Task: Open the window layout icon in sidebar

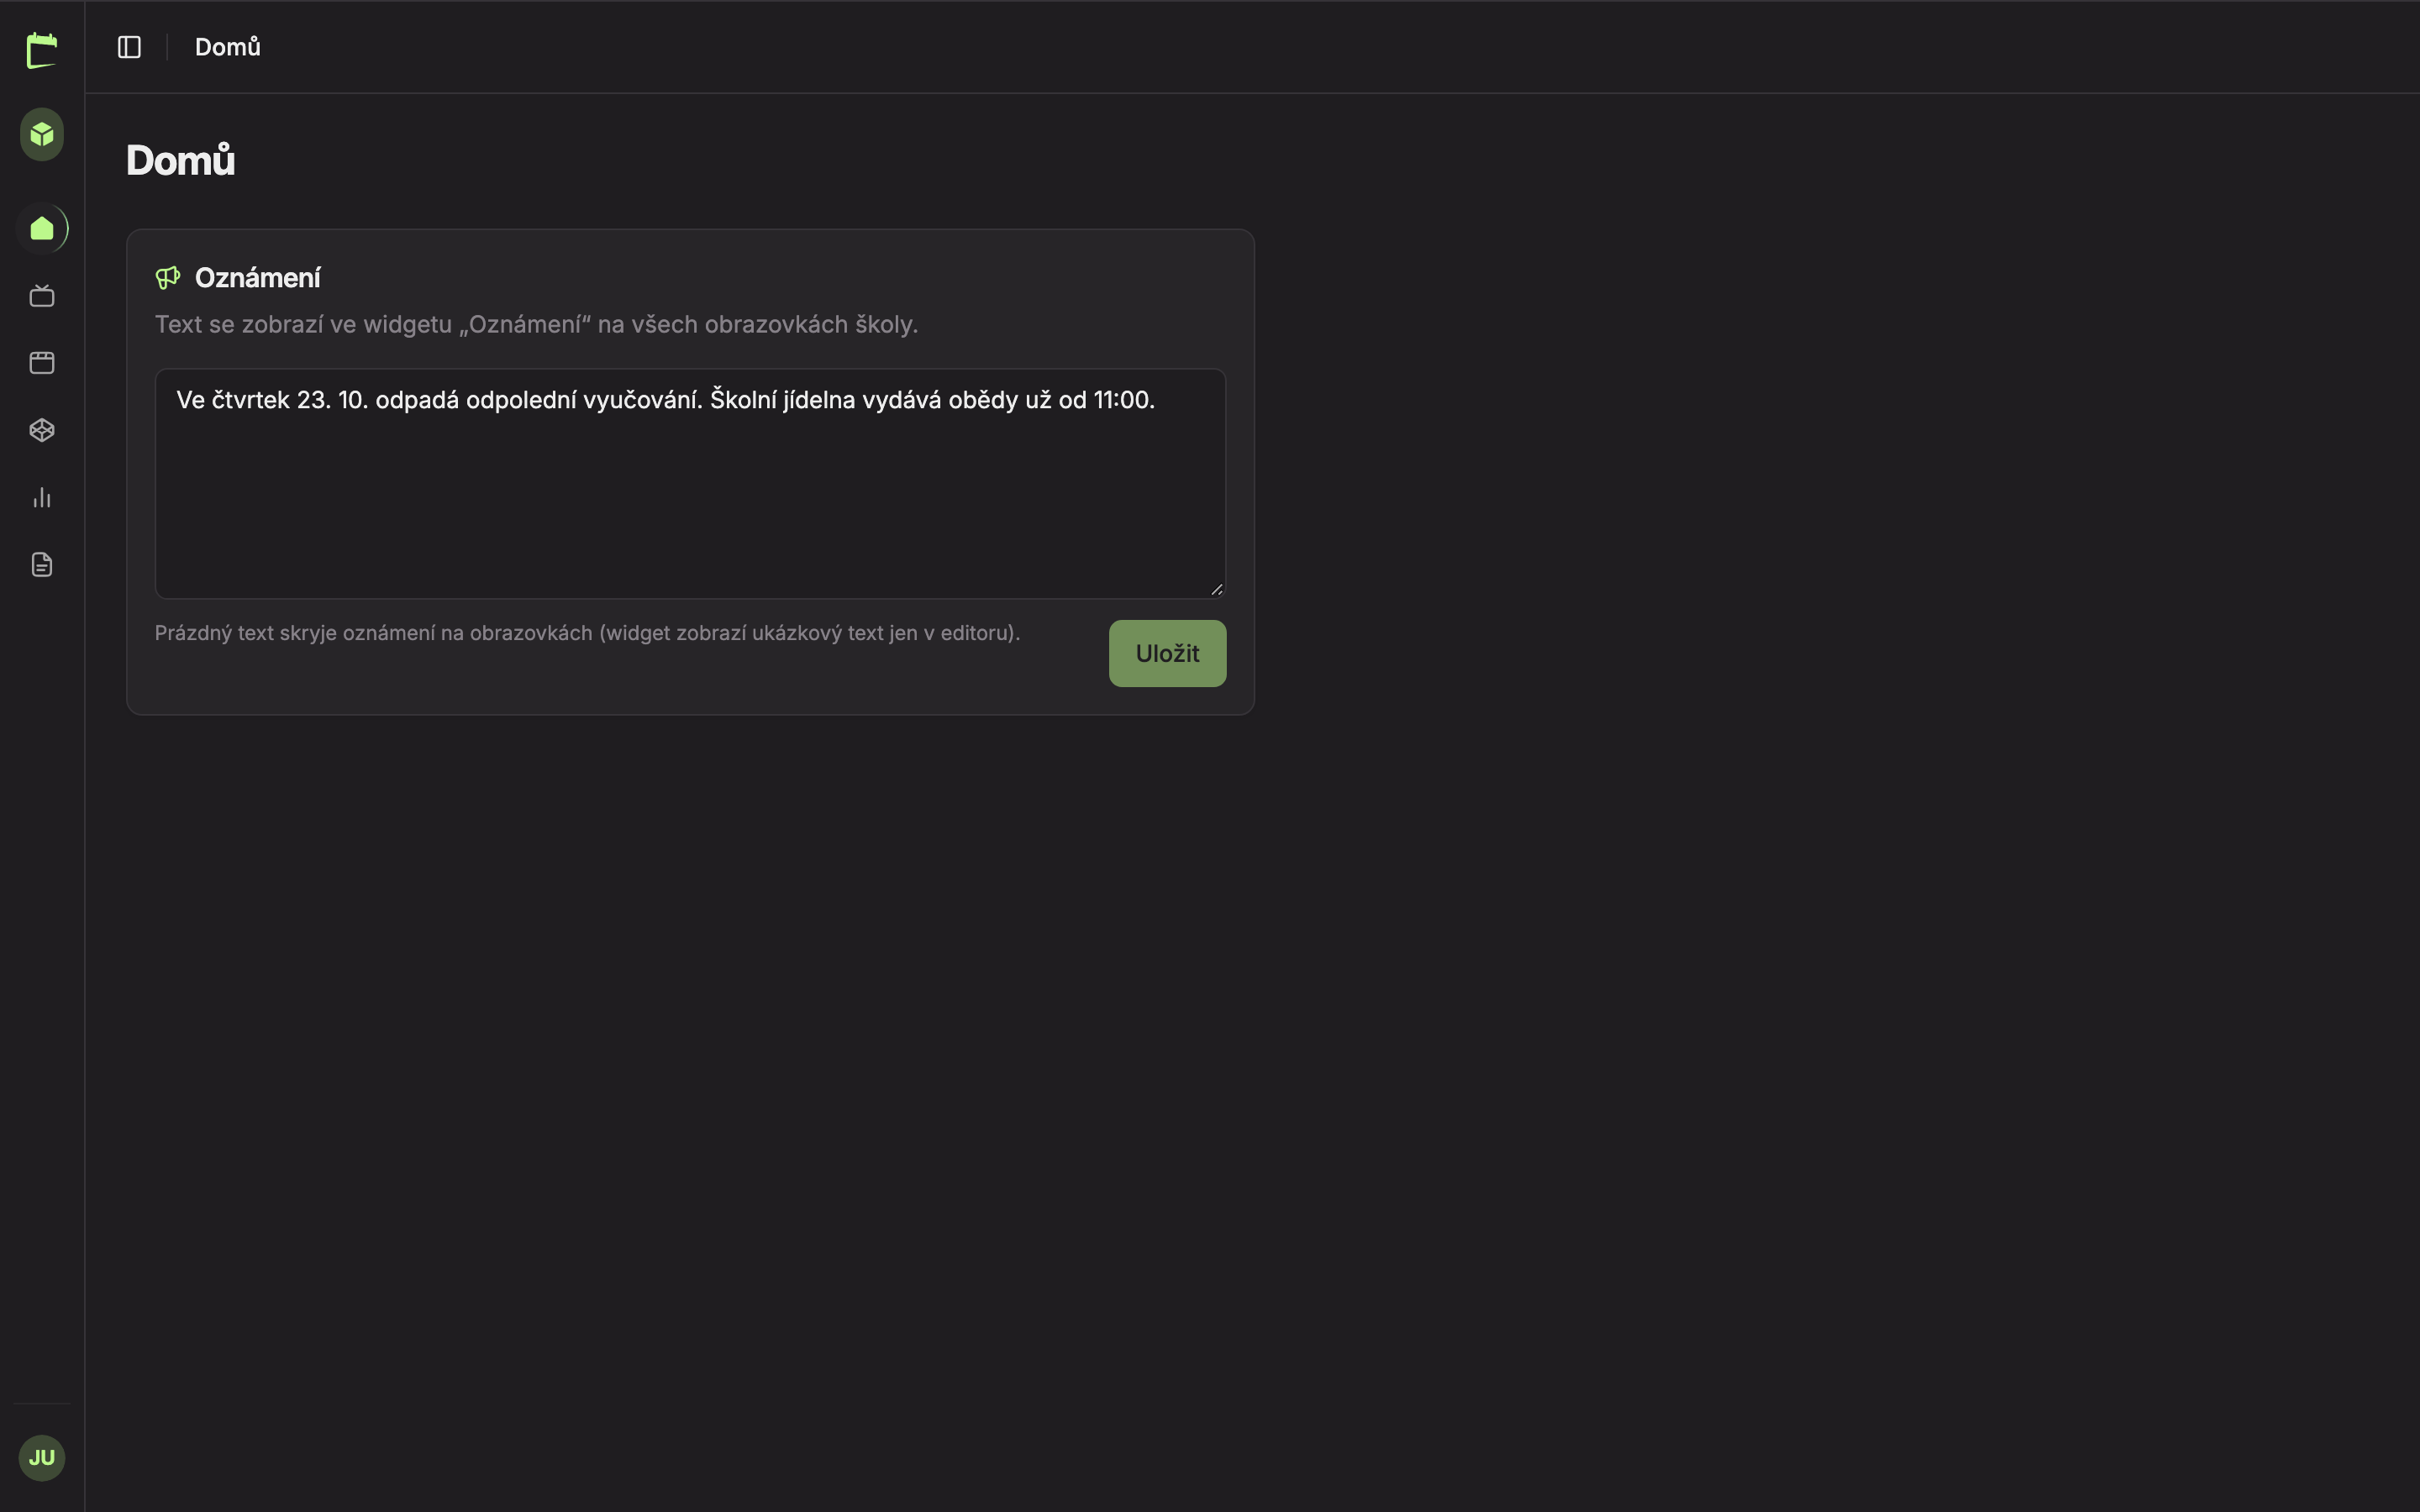Action: point(42,363)
